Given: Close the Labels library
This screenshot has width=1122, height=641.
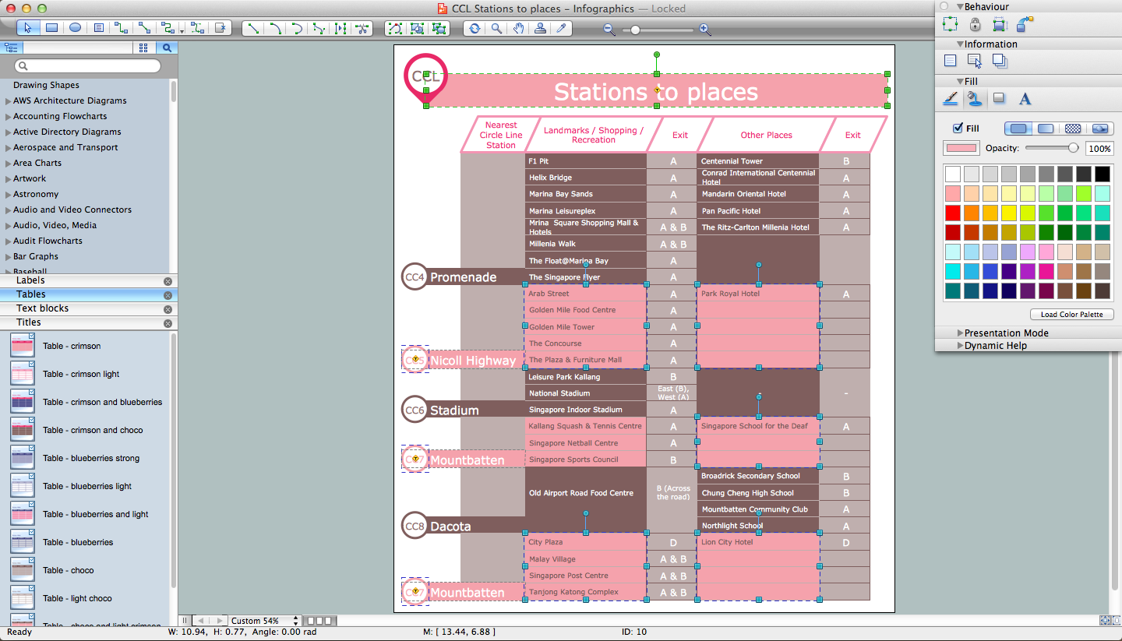Looking at the screenshot, I should tap(168, 281).
